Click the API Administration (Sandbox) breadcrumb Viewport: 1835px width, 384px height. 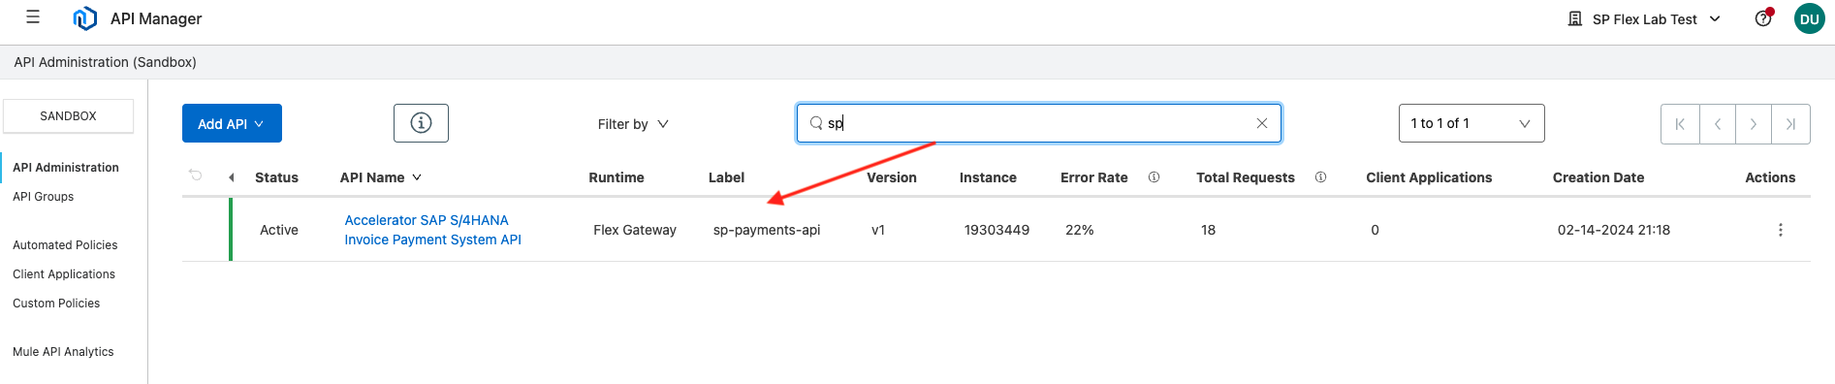click(x=105, y=62)
